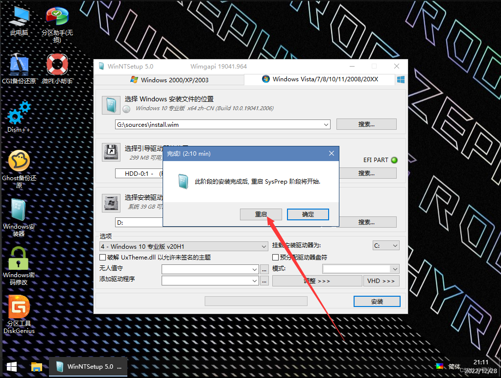Screen dimensions: 501x378
Task: Expand the 无人值守 dropdown
Action: [x=255, y=269]
